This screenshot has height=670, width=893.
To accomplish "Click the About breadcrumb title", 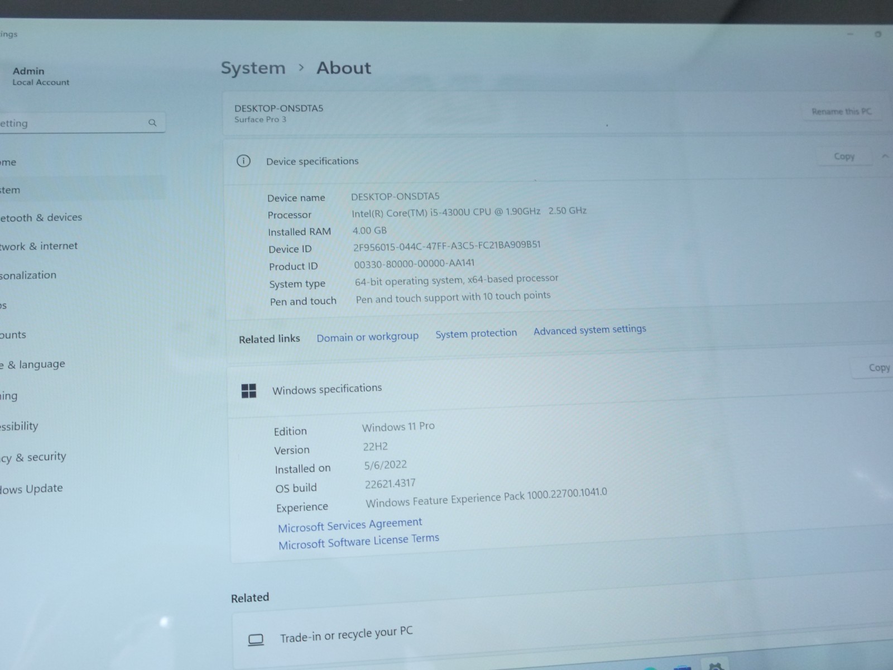I will point(344,68).
